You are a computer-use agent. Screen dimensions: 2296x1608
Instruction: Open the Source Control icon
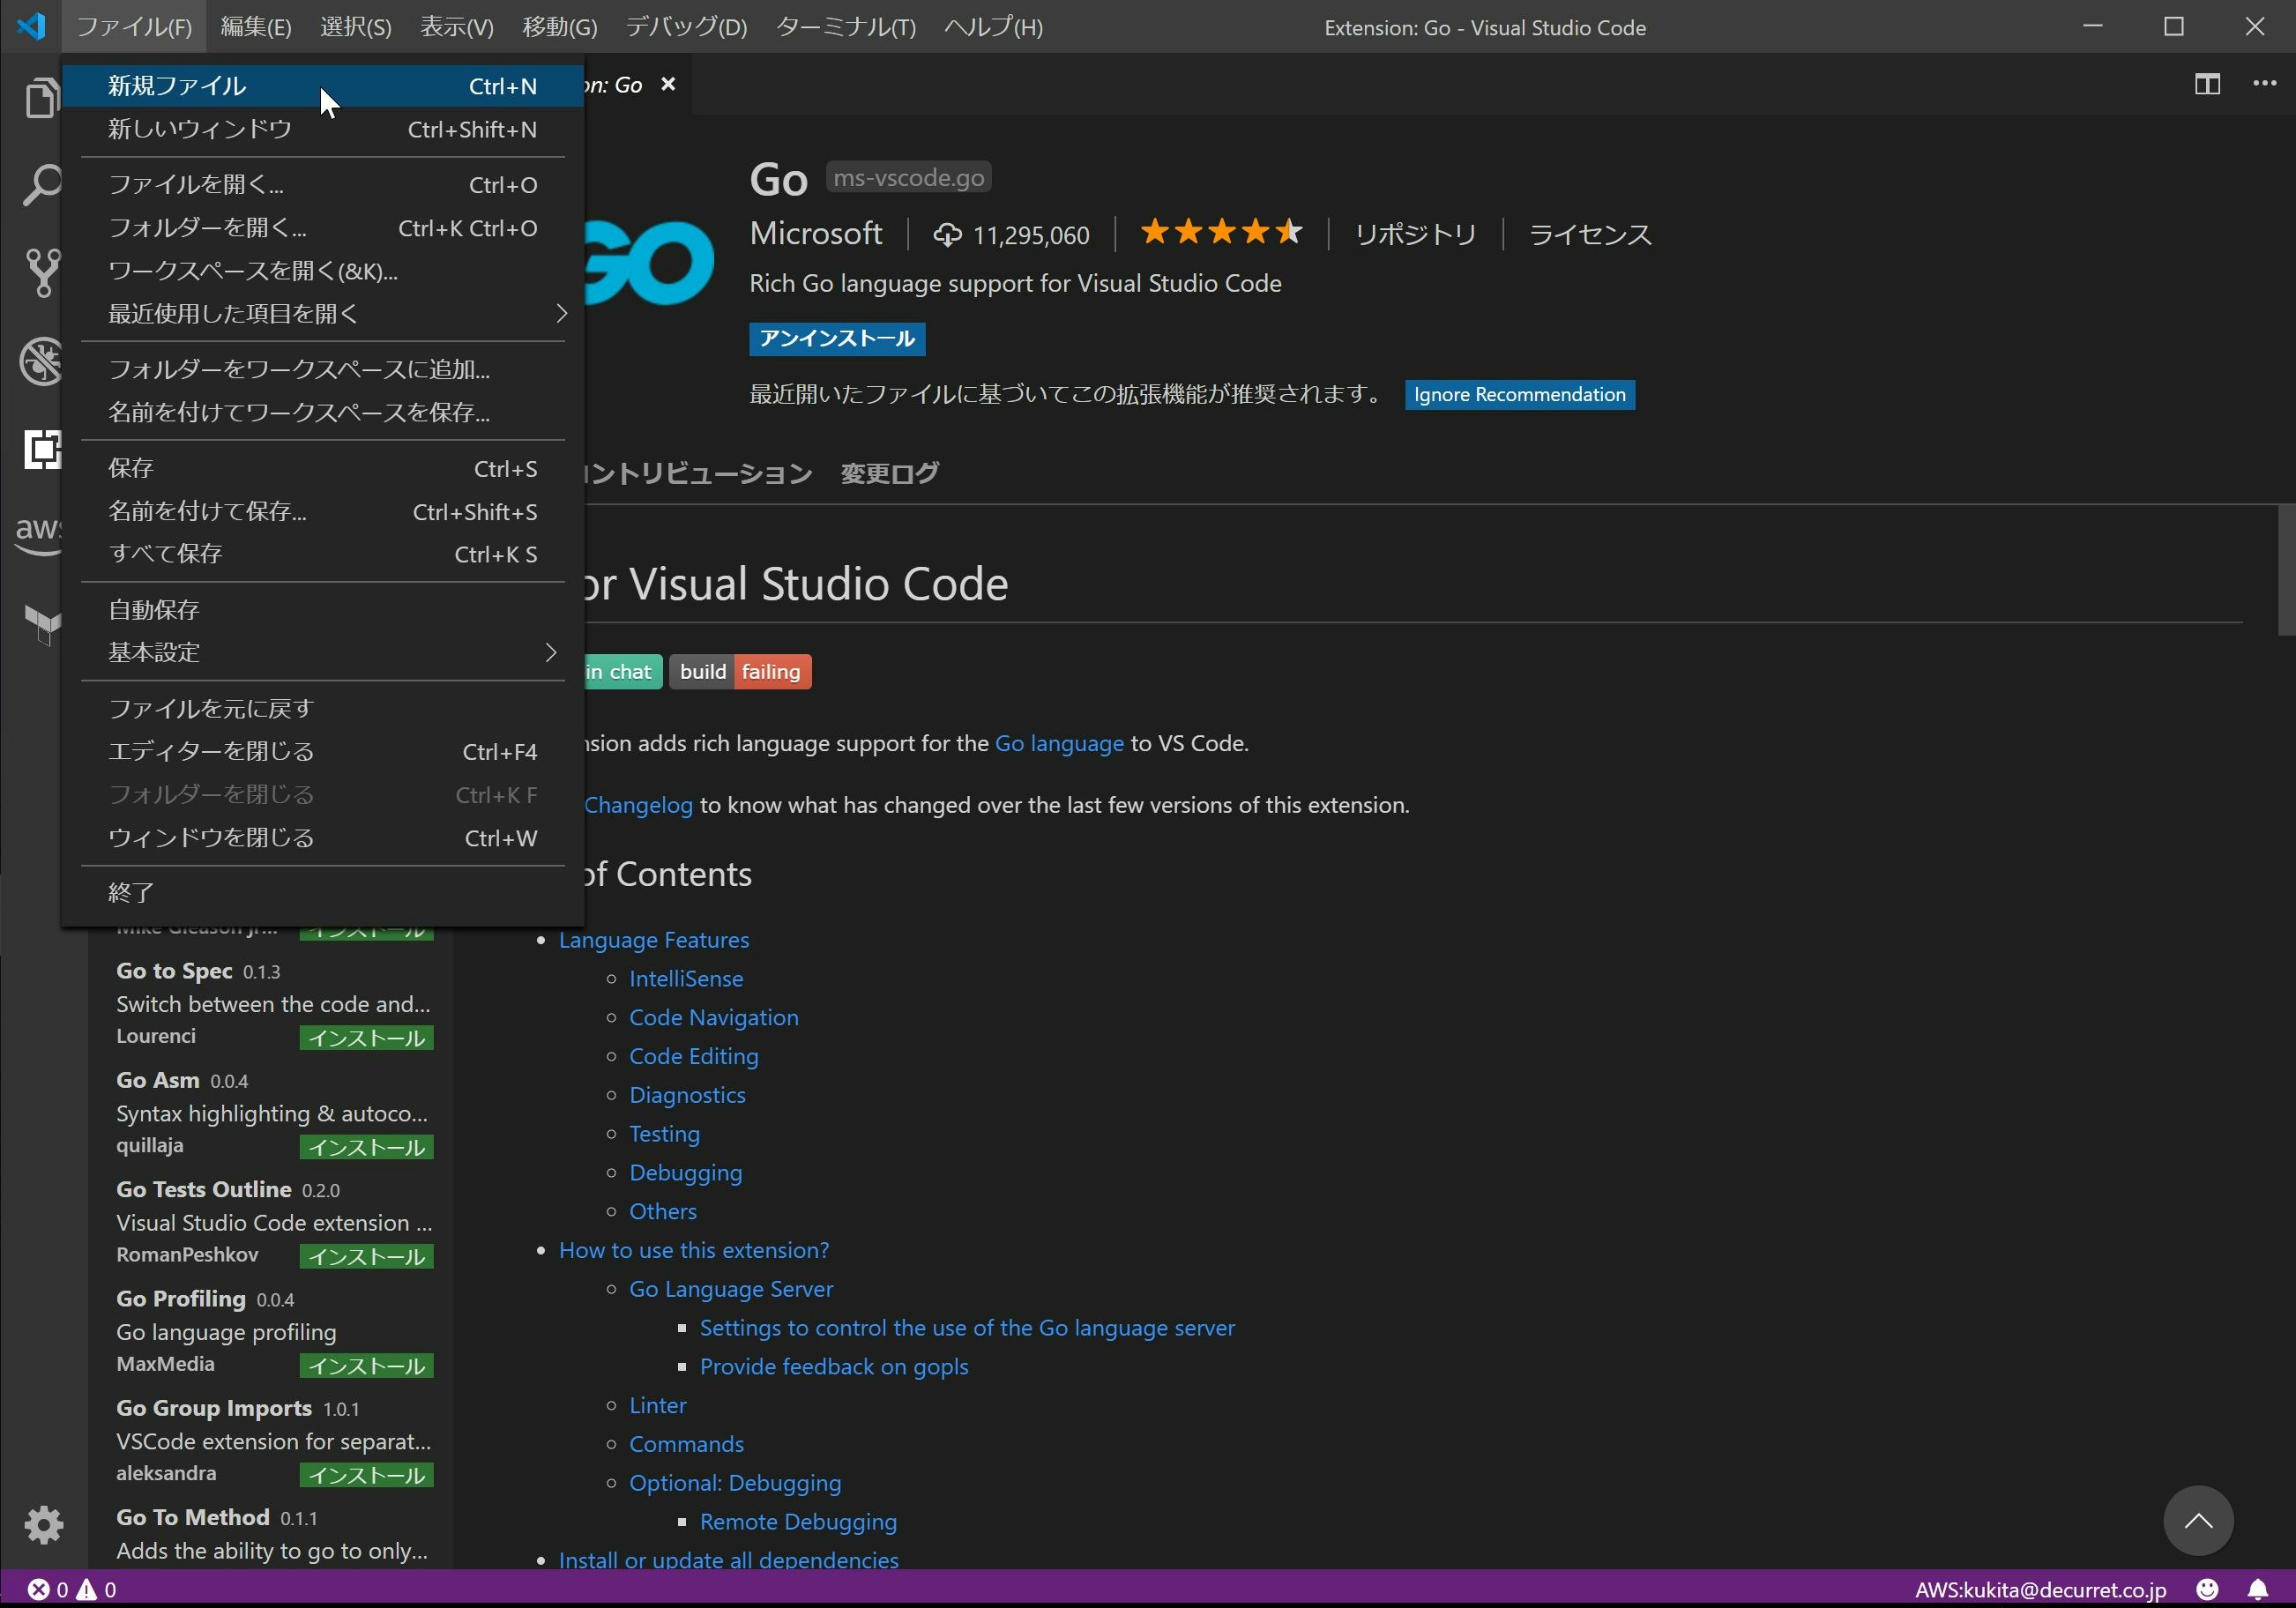(42, 271)
